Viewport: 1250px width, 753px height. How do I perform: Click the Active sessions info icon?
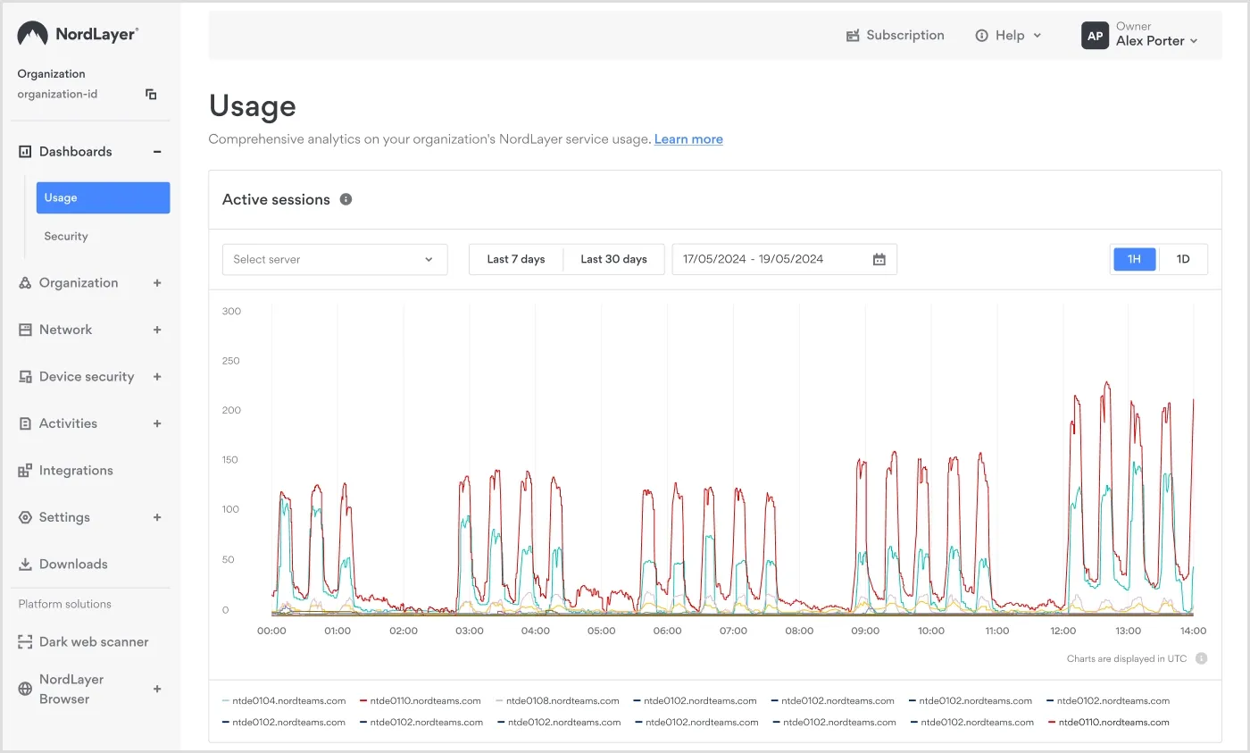pos(346,199)
